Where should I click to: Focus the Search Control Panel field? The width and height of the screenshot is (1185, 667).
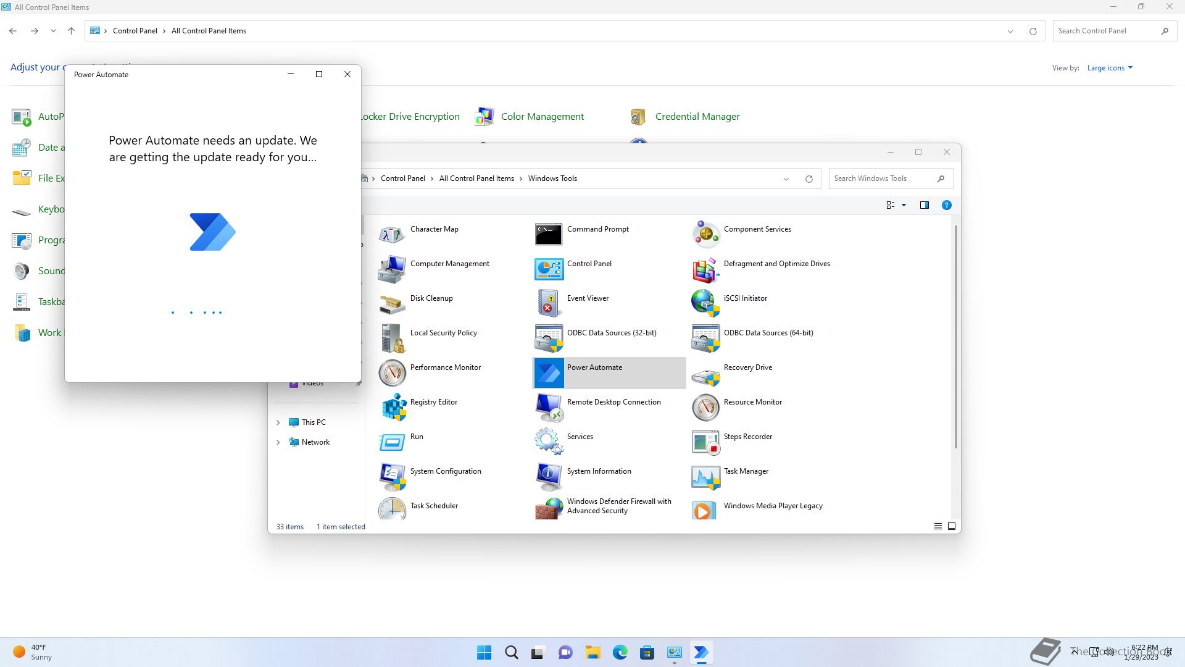pos(1115,31)
